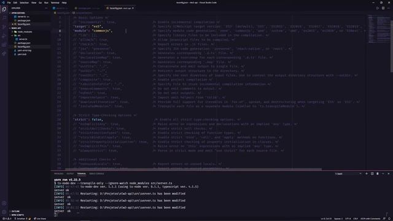Click the Split Editor icon
This screenshot has width=393, height=221.
point(383,8)
